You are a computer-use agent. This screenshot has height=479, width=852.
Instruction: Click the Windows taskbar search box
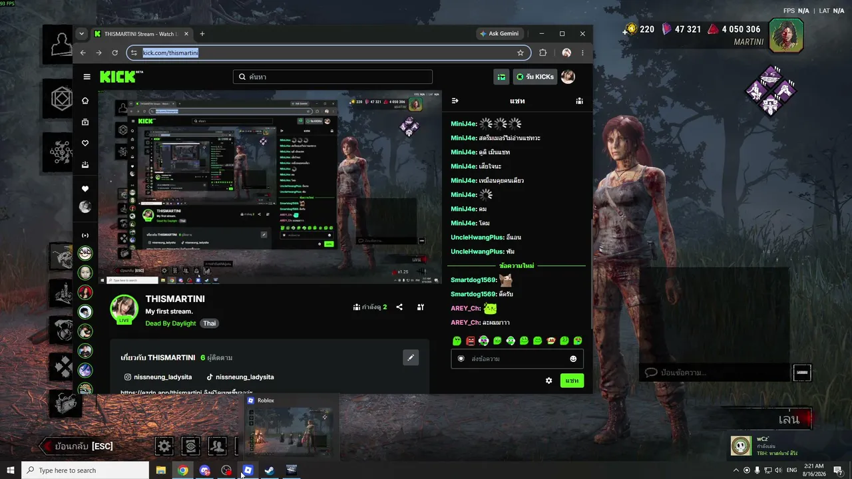[85, 470]
